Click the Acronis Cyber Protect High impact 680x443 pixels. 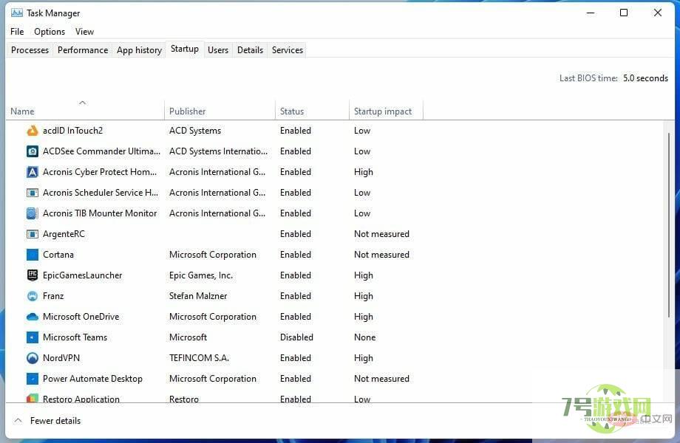[364, 172]
